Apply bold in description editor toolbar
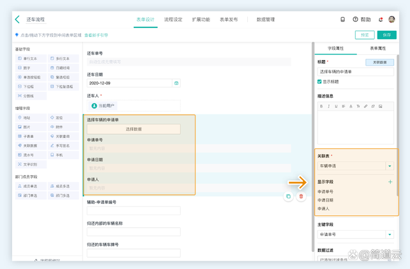The image size is (410, 269). tap(322, 106)
